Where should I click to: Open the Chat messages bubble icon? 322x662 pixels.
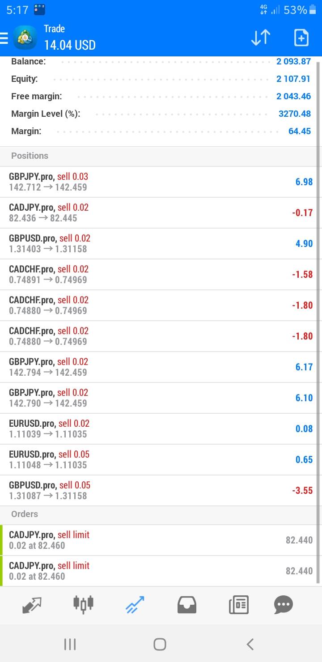coord(283,605)
